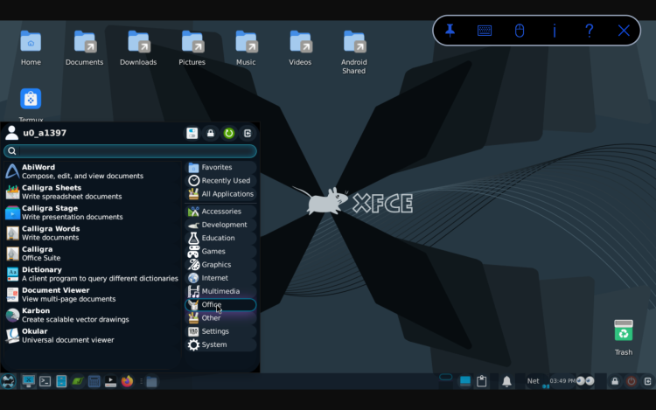The image size is (656, 410).
Task: Show Recently Used applications
Action: 220,181
